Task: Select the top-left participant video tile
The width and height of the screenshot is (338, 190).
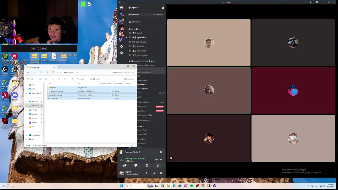Action: tap(209, 42)
